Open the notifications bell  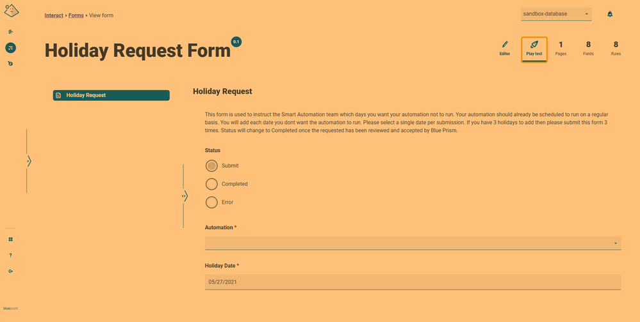tap(610, 14)
